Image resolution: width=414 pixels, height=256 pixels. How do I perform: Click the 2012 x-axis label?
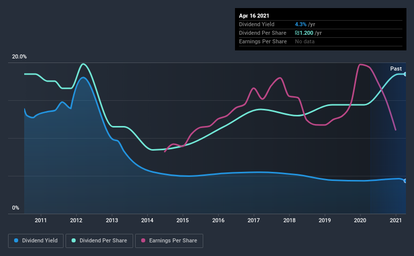(x=76, y=220)
